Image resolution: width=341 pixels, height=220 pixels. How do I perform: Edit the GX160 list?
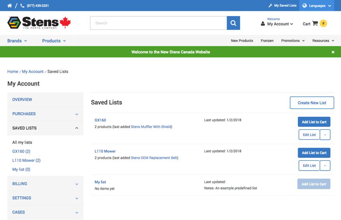point(309,135)
